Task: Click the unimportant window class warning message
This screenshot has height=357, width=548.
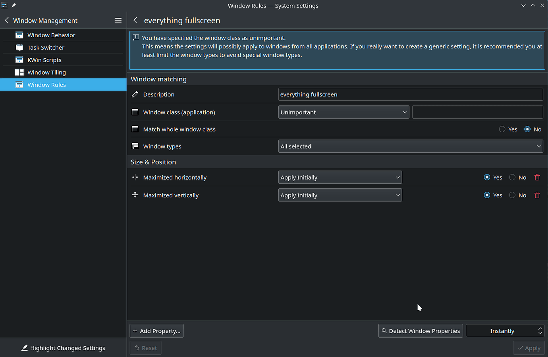Action: click(x=337, y=50)
